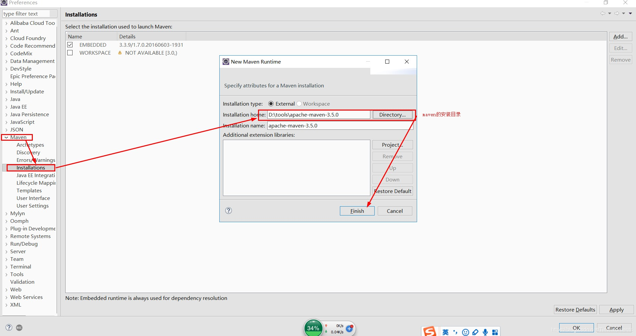
Task: Select Templates under Maven
Action: 29,190
